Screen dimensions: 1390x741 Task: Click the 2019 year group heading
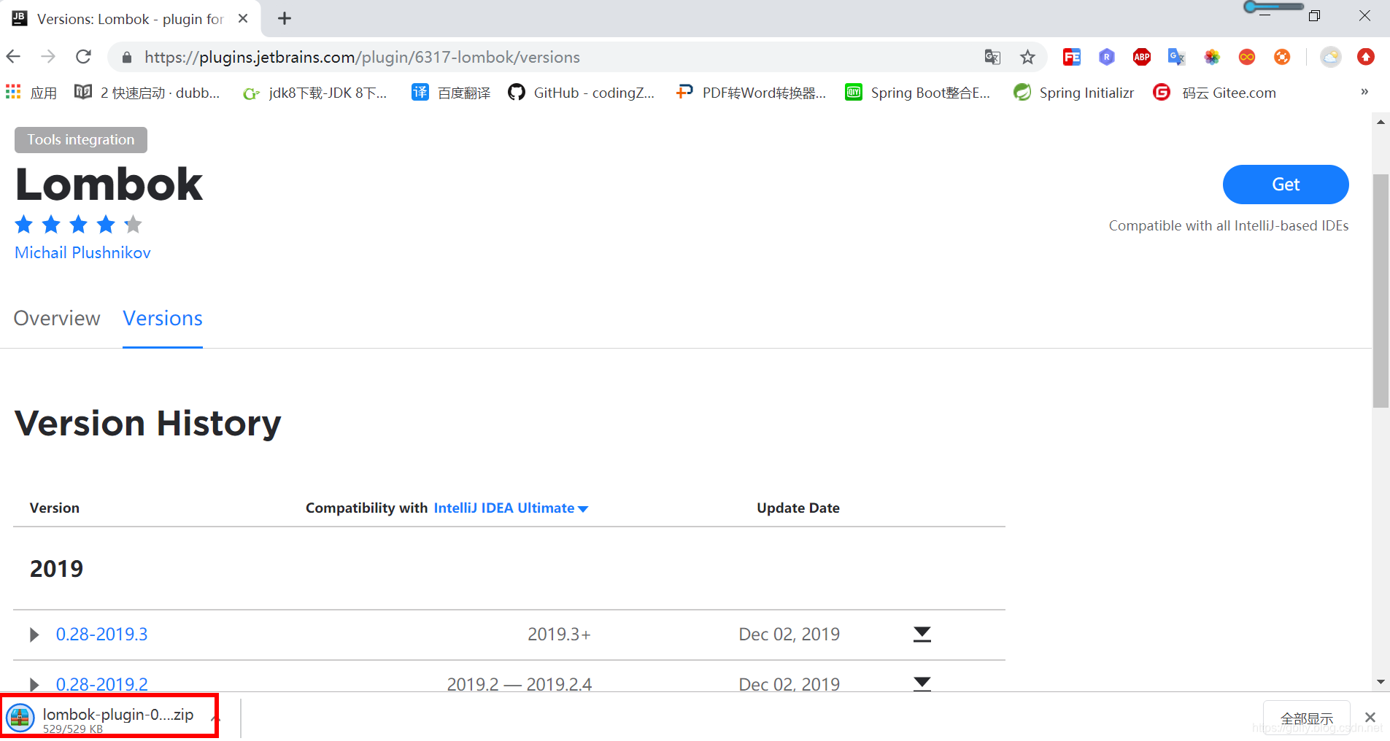(56, 569)
